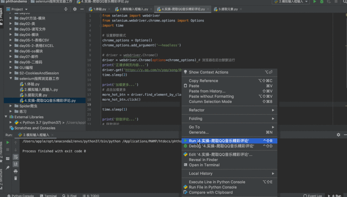Click the up-arrow stack trace icon in Run panel
Image resolution: width=347 pixels, height=197 pixels.
[x=15, y=143]
